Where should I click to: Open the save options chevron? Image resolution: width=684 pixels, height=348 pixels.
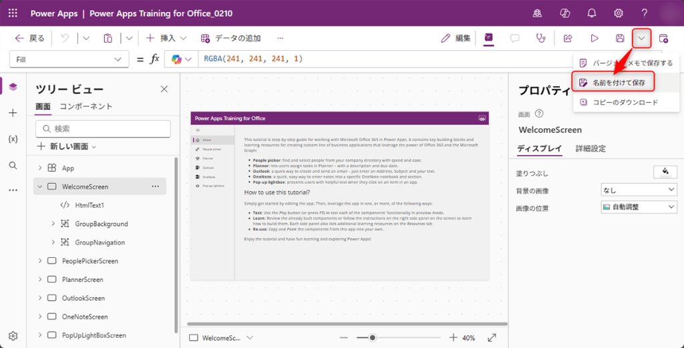641,38
